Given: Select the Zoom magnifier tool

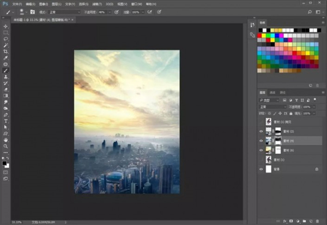Looking at the screenshot, I should tap(6, 146).
